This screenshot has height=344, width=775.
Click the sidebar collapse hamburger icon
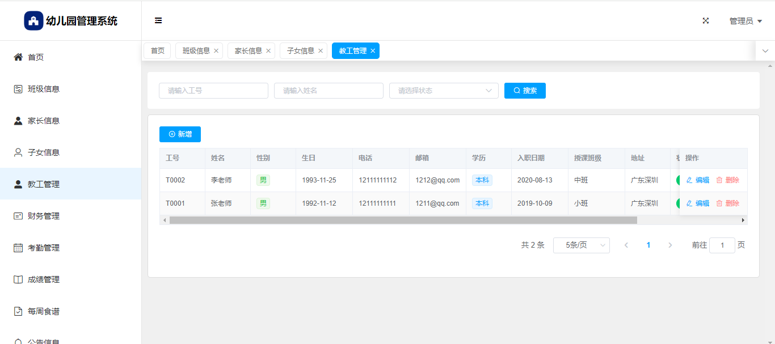pyautogui.click(x=158, y=21)
